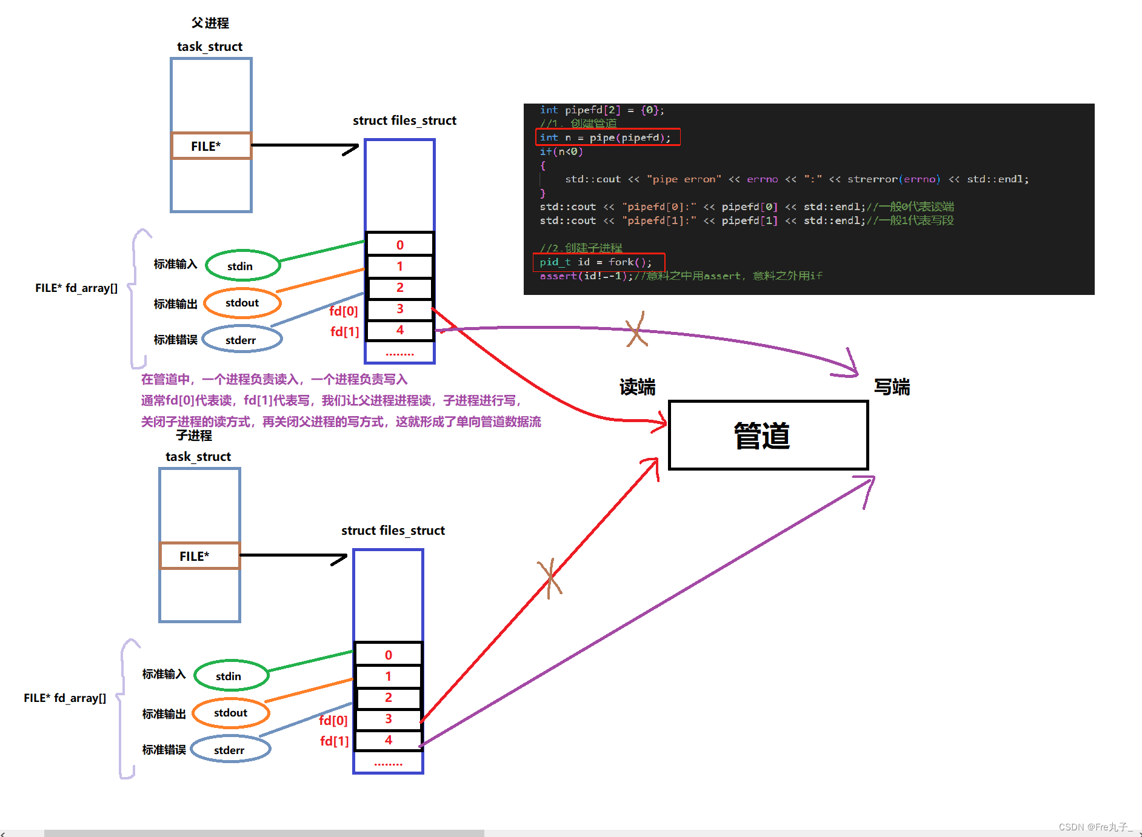Click the code line 'int pipefd[2] = {0};'
Viewport: 1142px width, 837px height.
(602, 110)
